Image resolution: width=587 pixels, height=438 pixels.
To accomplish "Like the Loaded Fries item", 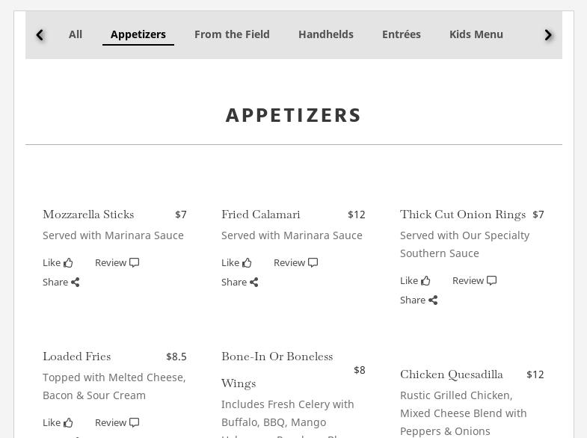I will click(58, 422).
